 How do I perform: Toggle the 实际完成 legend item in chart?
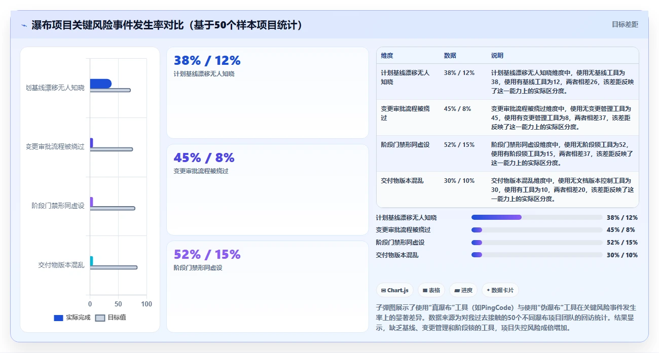pos(72,318)
